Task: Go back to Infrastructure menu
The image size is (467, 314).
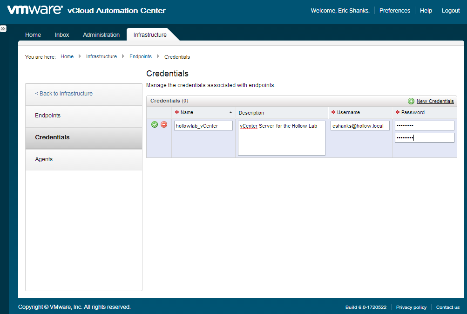Action: (64, 94)
